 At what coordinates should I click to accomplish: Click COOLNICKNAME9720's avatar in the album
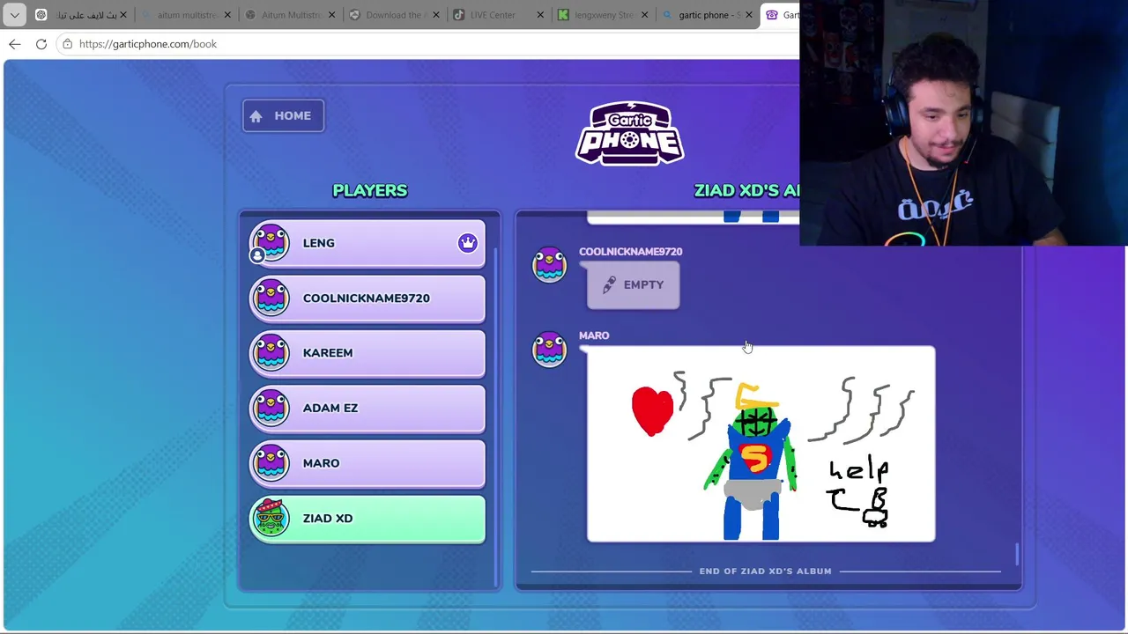(549, 264)
